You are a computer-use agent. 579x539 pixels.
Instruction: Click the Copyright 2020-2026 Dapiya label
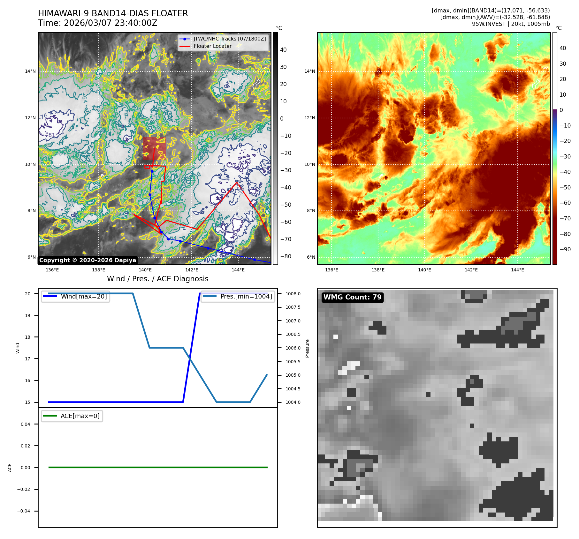pos(88,260)
